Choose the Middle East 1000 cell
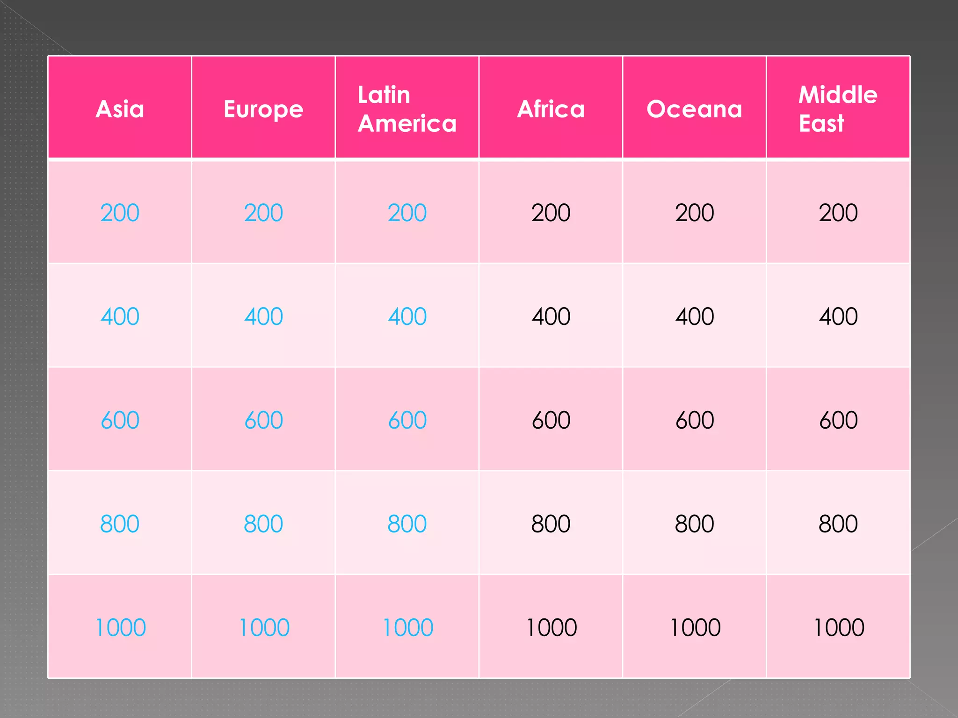The width and height of the screenshot is (958, 718). pos(838,627)
